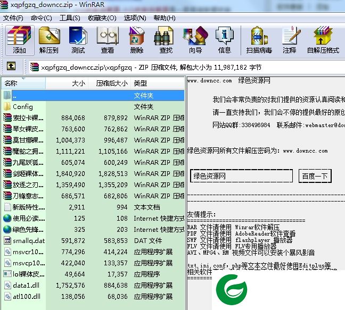This screenshot has width=345, height=310.
Task: Show archive 信息 (Info)
Action: (x=225, y=40)
